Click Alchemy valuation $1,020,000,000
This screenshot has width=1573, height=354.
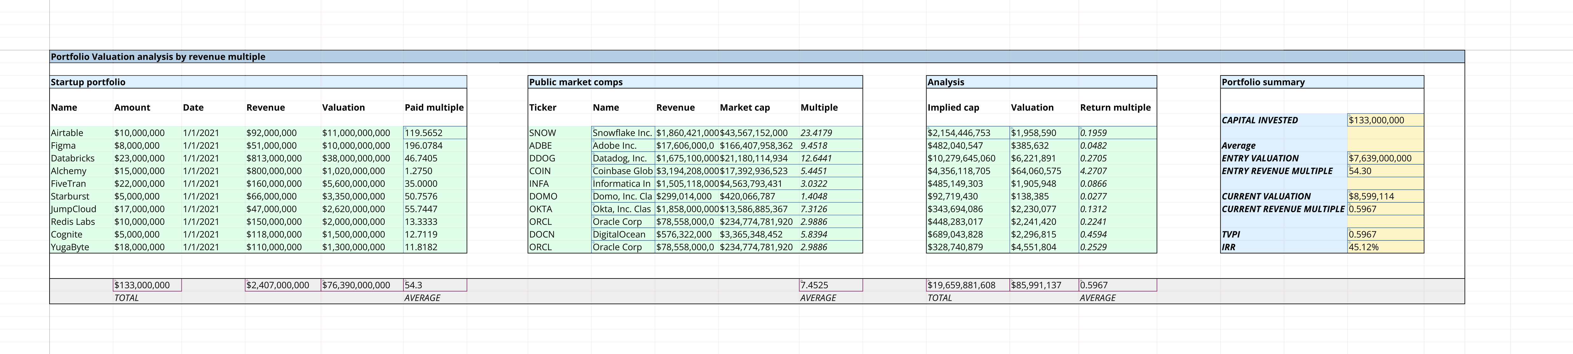click(362, 171)
